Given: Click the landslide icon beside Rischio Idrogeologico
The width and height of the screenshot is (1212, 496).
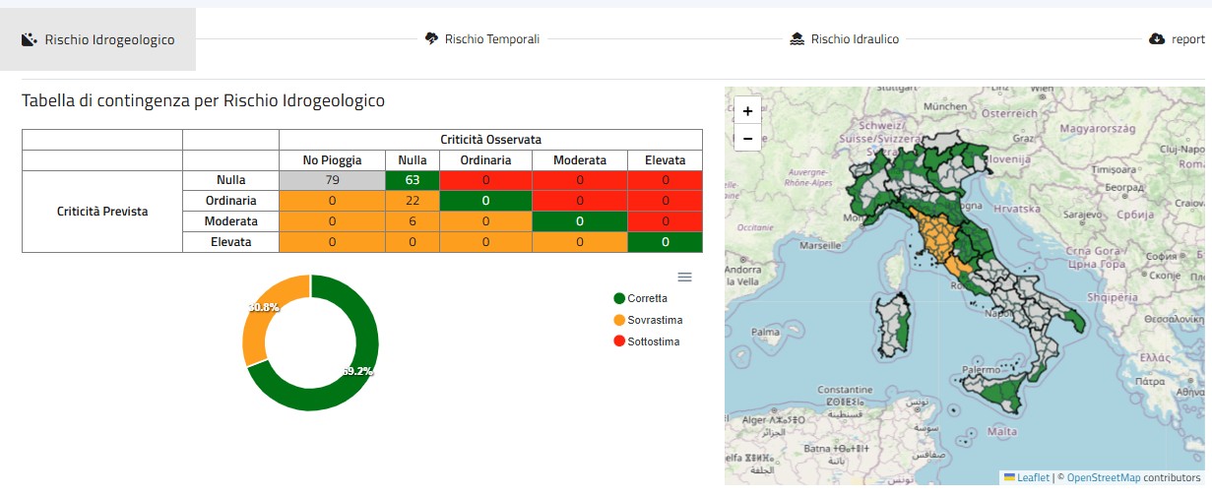Looking at the screenshot, I should point(30,40).
